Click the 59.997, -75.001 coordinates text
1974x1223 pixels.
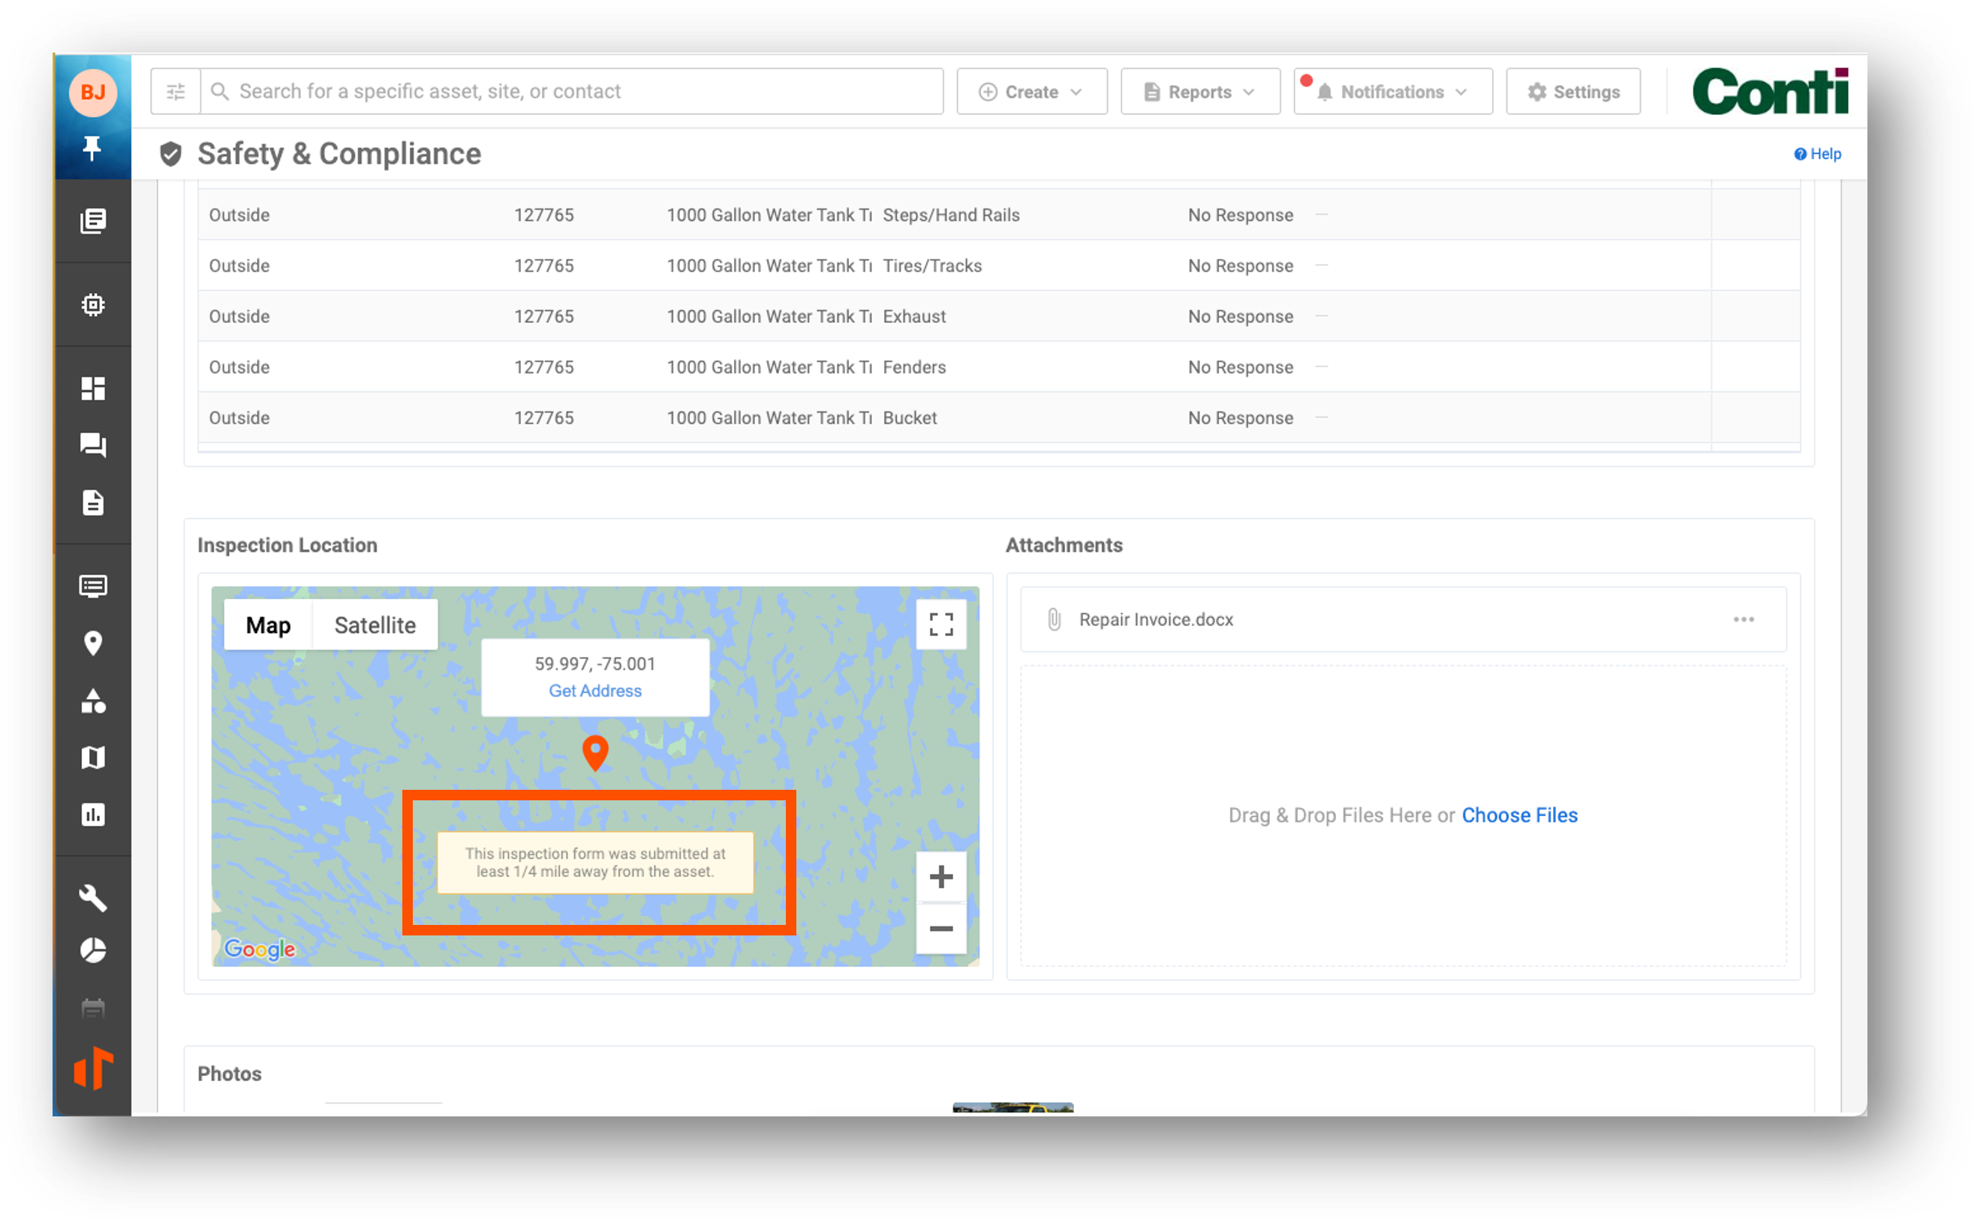pyautogui.click(x=595, y=664)
